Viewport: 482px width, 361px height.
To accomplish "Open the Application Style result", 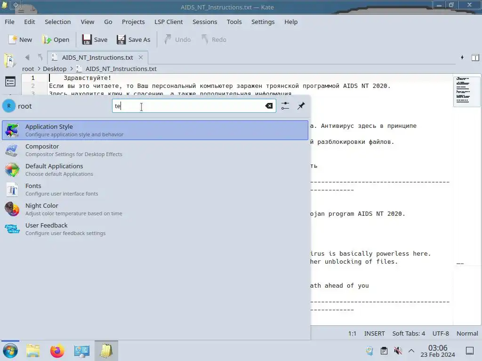I will (x=155, y=130).
